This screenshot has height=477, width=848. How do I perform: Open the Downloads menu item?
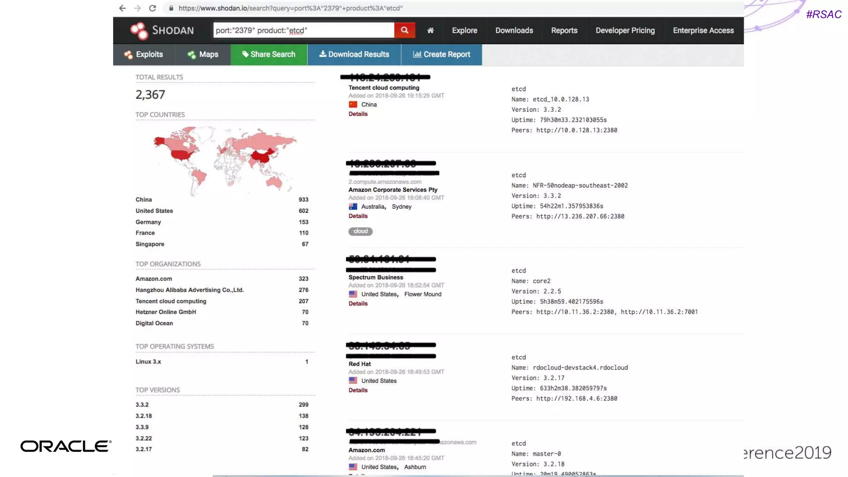(x=514, y=31)
